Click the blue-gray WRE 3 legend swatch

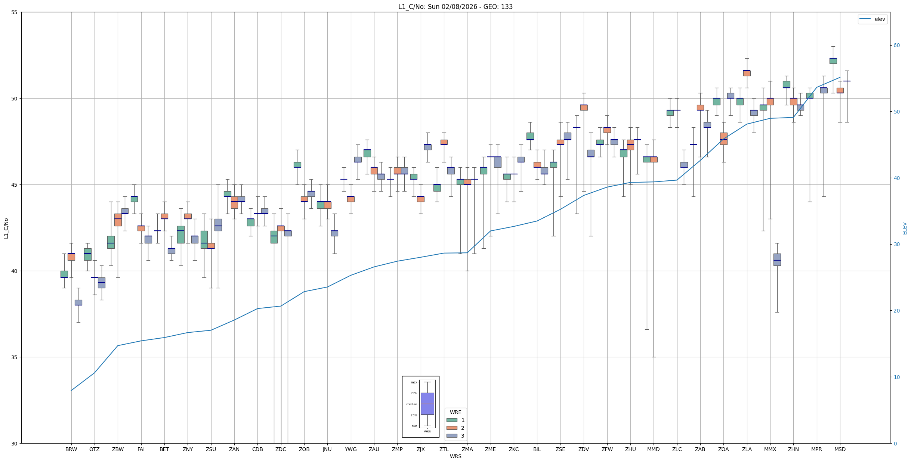pos(451,436)
